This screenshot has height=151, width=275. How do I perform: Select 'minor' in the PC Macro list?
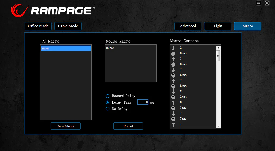pyautogui.click(x=66, y=48)
